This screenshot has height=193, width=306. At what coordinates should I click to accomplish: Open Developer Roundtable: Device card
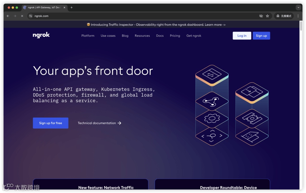212,184
